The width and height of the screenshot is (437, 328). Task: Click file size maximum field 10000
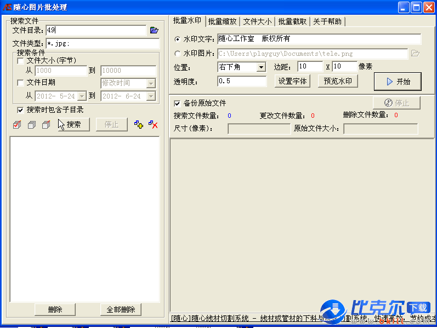tap(128, 71)
